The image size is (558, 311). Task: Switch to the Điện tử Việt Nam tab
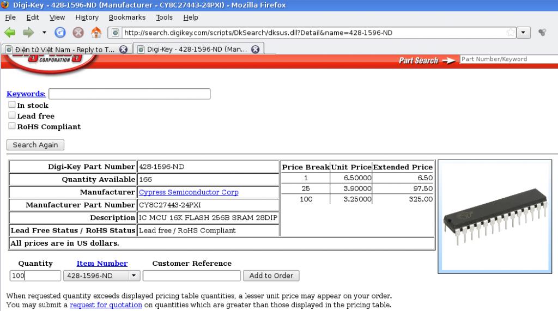(66, 49)
